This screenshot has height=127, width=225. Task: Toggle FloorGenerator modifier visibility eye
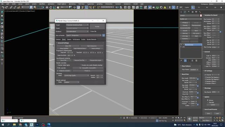click(x=181, y=45)
